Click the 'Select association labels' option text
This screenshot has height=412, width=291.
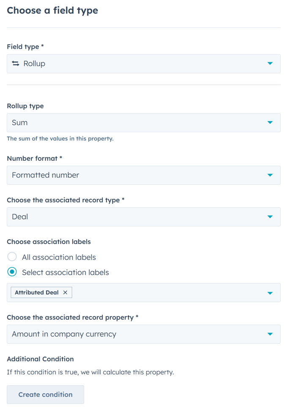coord(66,273)
